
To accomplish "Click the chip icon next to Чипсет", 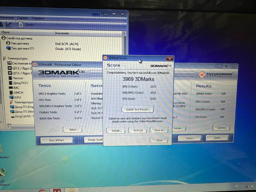I will pos(10,78).
